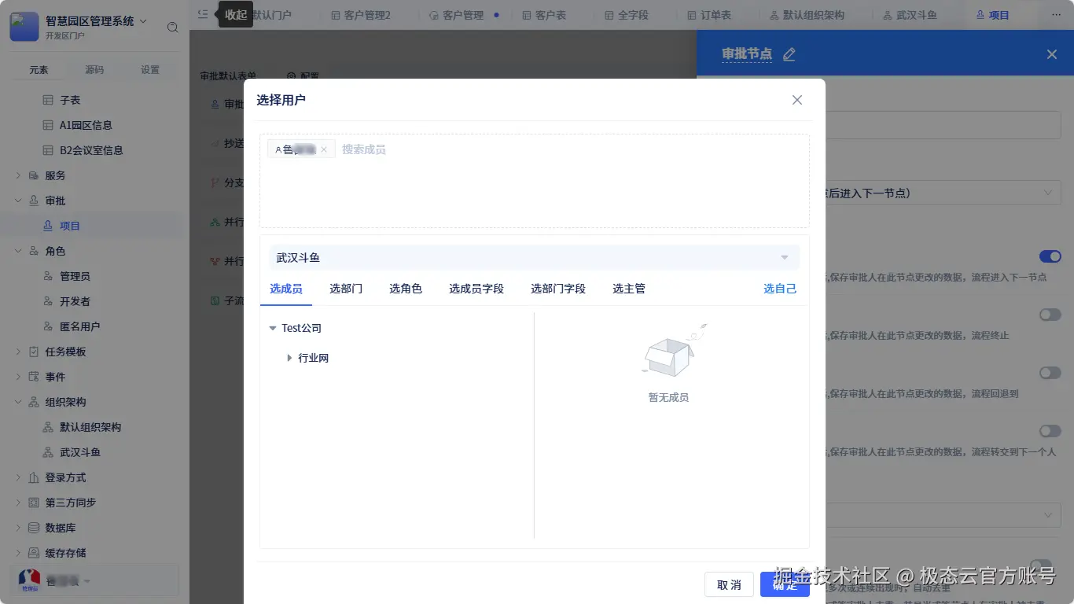
Task: Select 默认组织架构 in sidebar tree
Action: point(90,427)
